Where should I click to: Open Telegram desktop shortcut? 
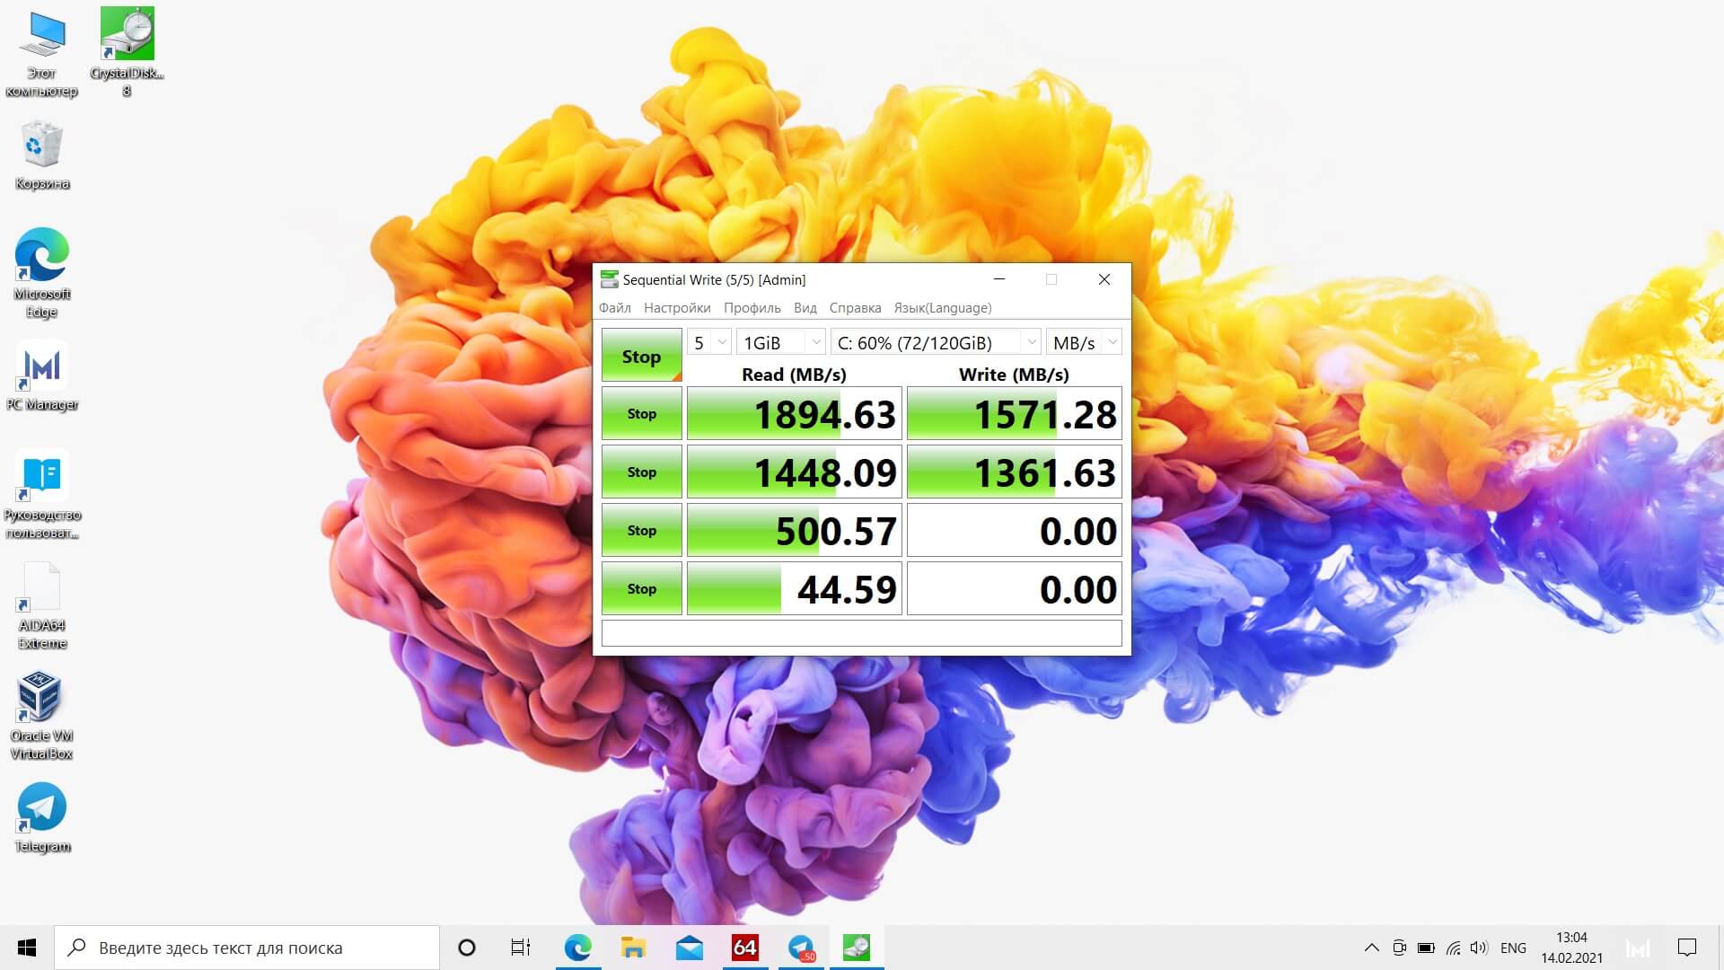tap(41, 816)
